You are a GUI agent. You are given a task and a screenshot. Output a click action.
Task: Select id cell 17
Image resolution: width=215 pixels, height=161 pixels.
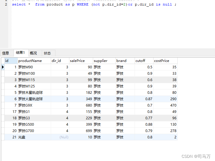[x=11, y=111]
